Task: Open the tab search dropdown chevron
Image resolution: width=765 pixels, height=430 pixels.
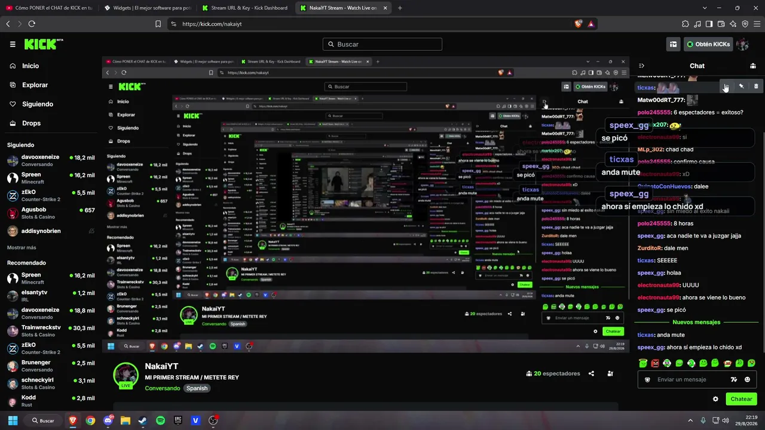Action: tap(705, 8)
